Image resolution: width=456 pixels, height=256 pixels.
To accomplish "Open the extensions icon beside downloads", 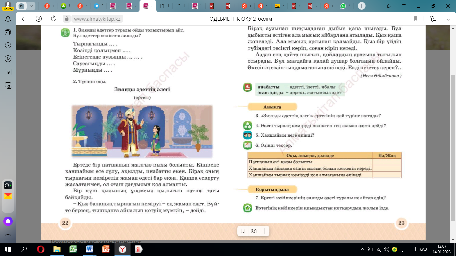I will pos(433,19).
